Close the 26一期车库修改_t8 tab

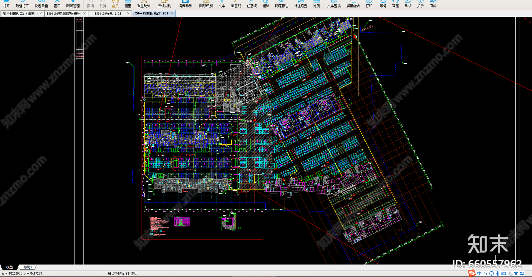(172, 14)
